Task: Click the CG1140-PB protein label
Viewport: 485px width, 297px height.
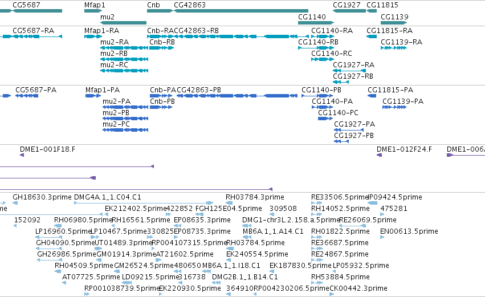Action: pos(321,90)
